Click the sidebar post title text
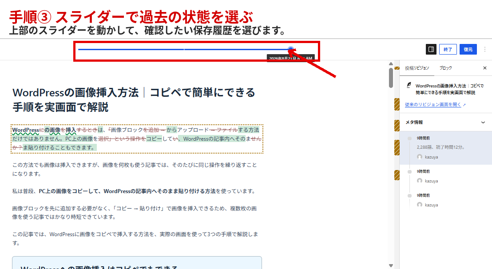This screenshot has height=269, width=492. pos(449,89)
